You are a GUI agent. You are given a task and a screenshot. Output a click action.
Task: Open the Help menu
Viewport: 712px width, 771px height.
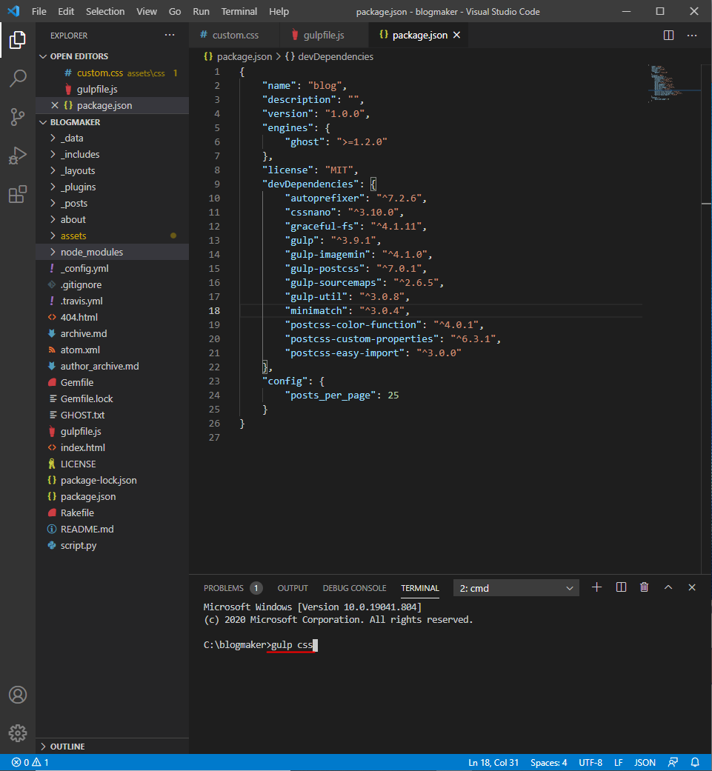click(x=279, y=11)
